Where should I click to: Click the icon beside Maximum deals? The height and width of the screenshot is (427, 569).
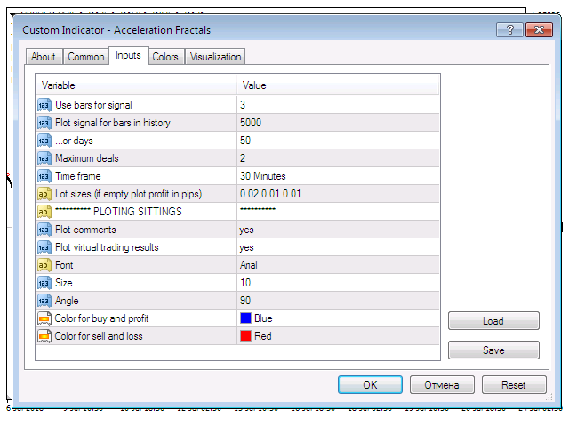pos(44,158)
